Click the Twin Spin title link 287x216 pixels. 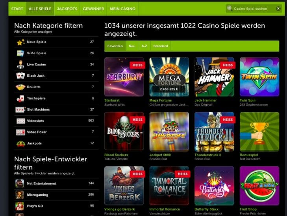click(x=248, y=100)
